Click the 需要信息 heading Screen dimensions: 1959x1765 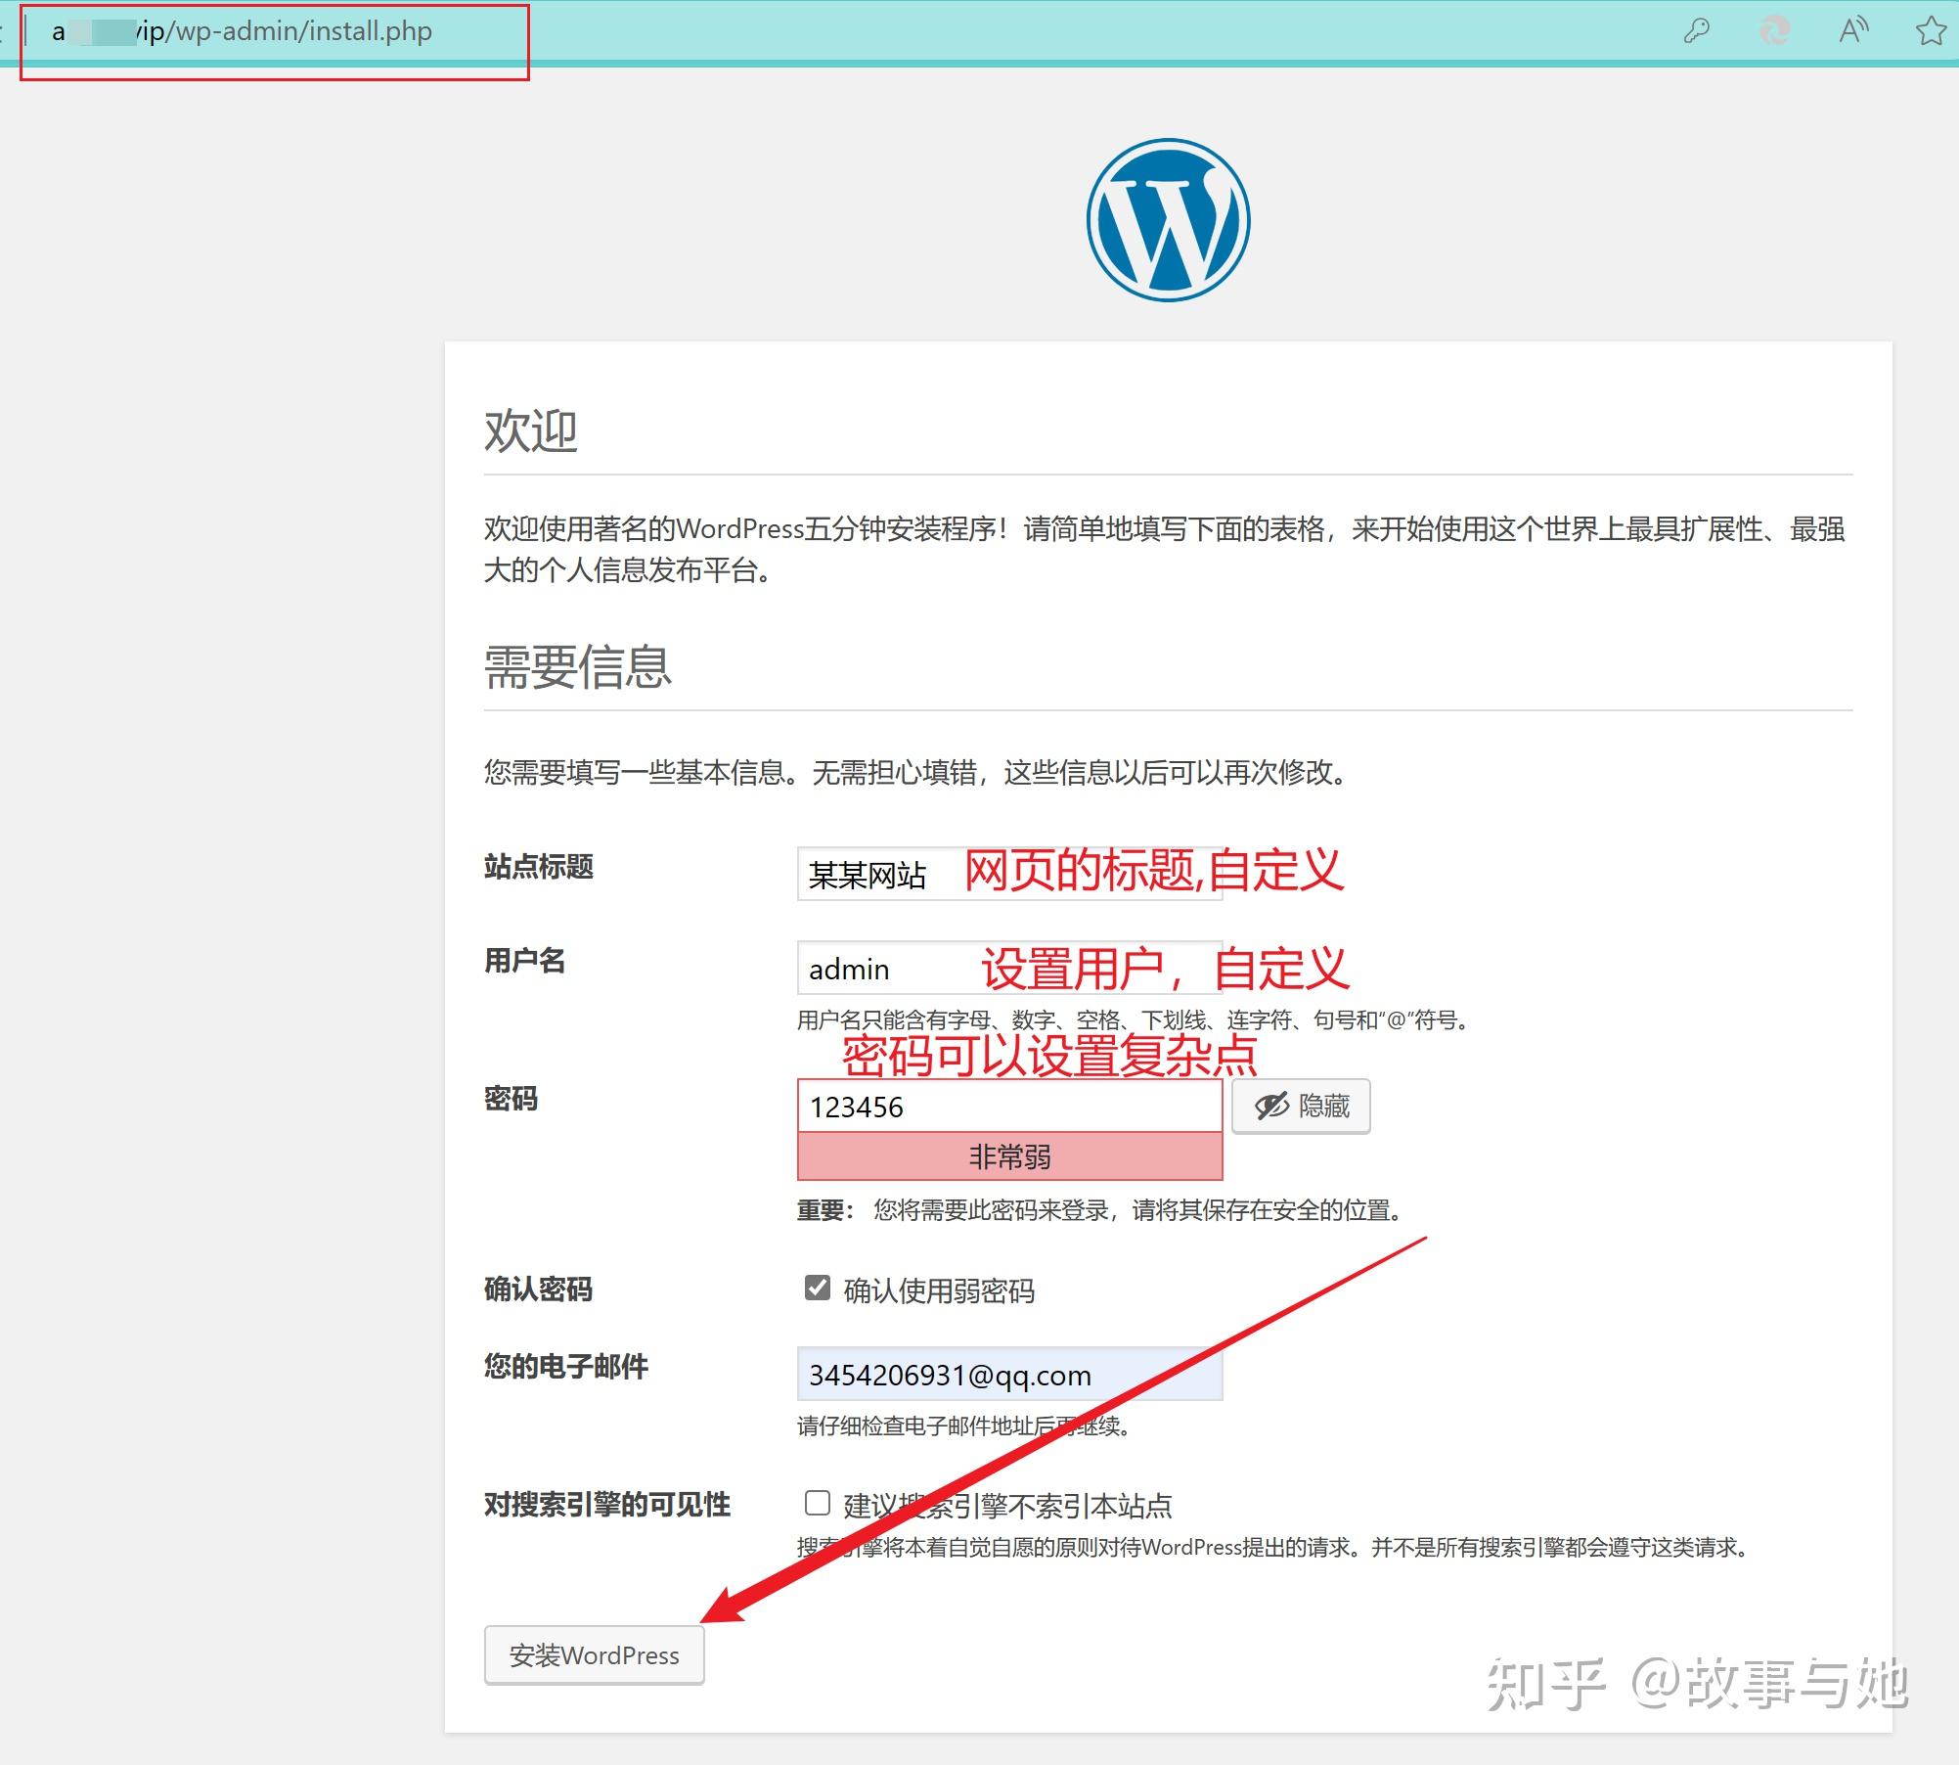pos(578,666)
